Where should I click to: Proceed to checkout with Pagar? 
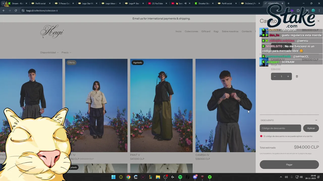click(289, 165)
